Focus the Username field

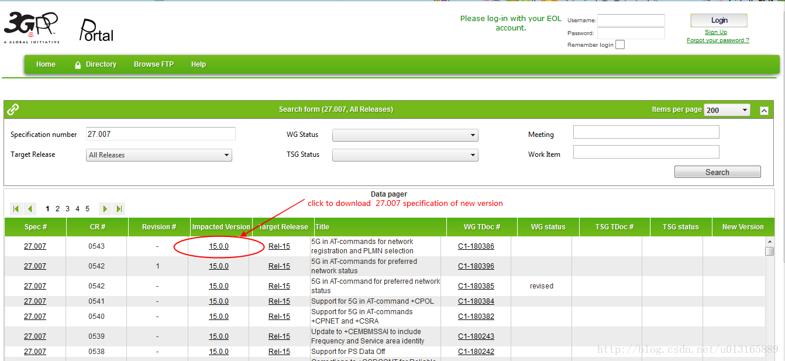[x=631, y=20]
